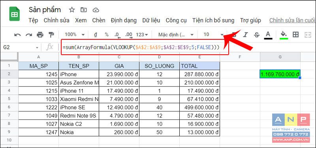Screen dimensions: 316x148
Task: Select row 5 header
Action: pyautogui.click(x=9, y=99)
